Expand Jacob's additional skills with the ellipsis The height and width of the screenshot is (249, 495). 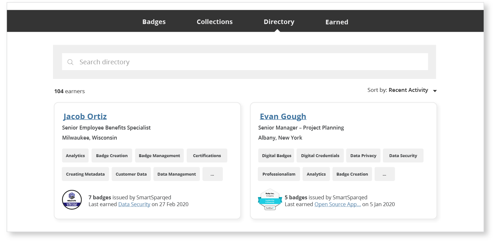(x=212, y=174)
